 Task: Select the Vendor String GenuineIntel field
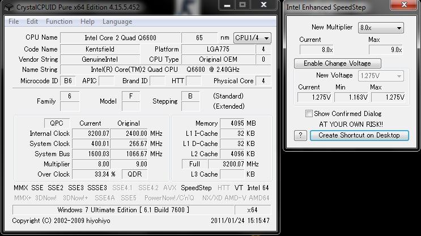[x=100, y=59]
